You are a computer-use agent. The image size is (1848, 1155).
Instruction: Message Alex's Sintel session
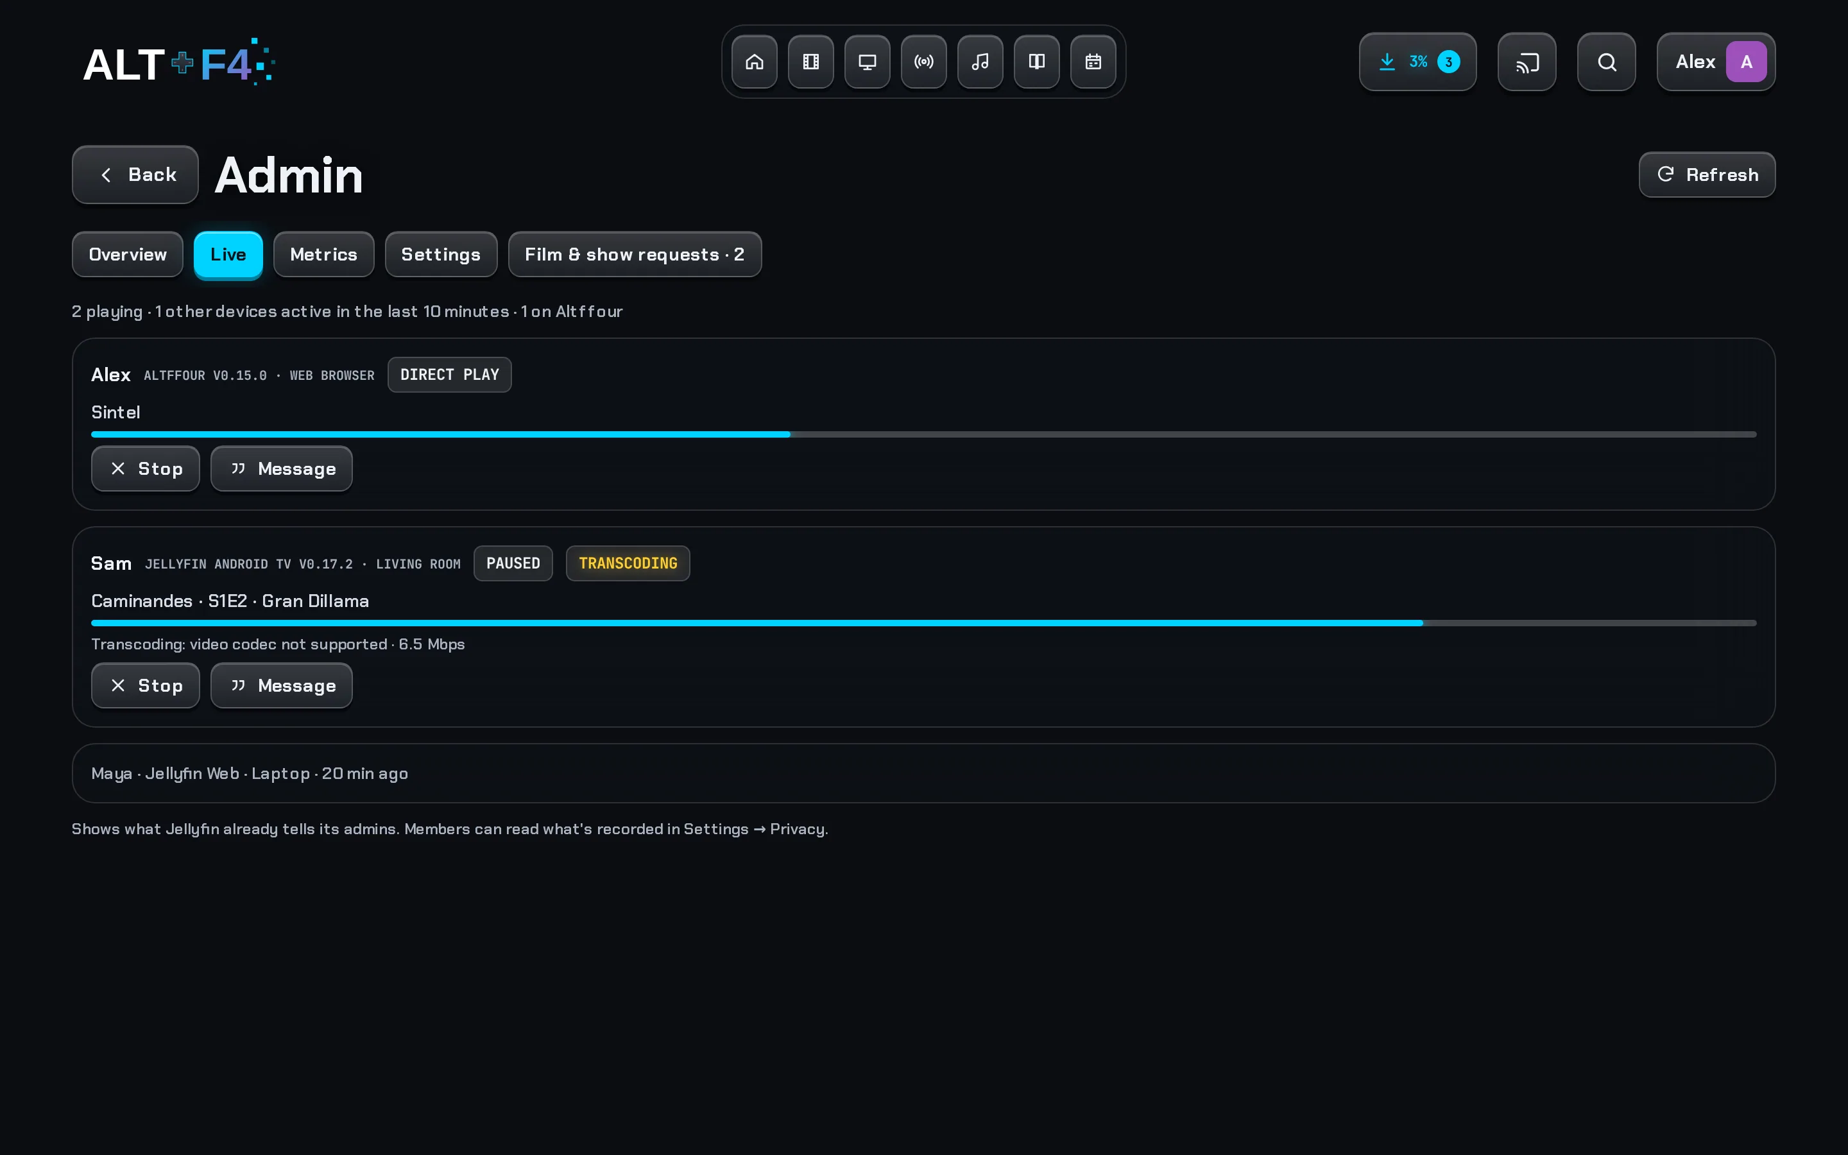[281, 468]
